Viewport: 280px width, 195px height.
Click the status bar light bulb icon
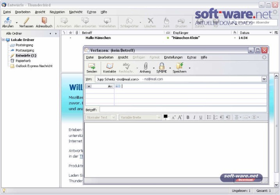pos(4,191)
